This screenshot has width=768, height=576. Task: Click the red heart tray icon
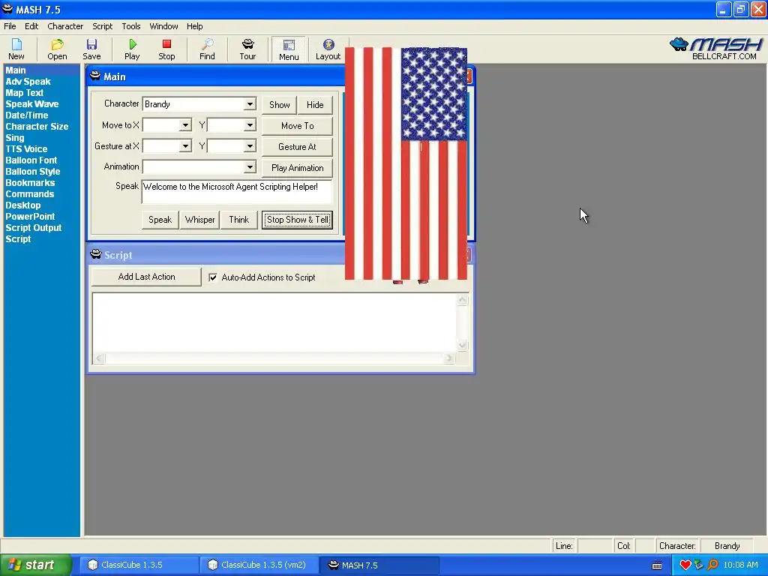point(685,565)
